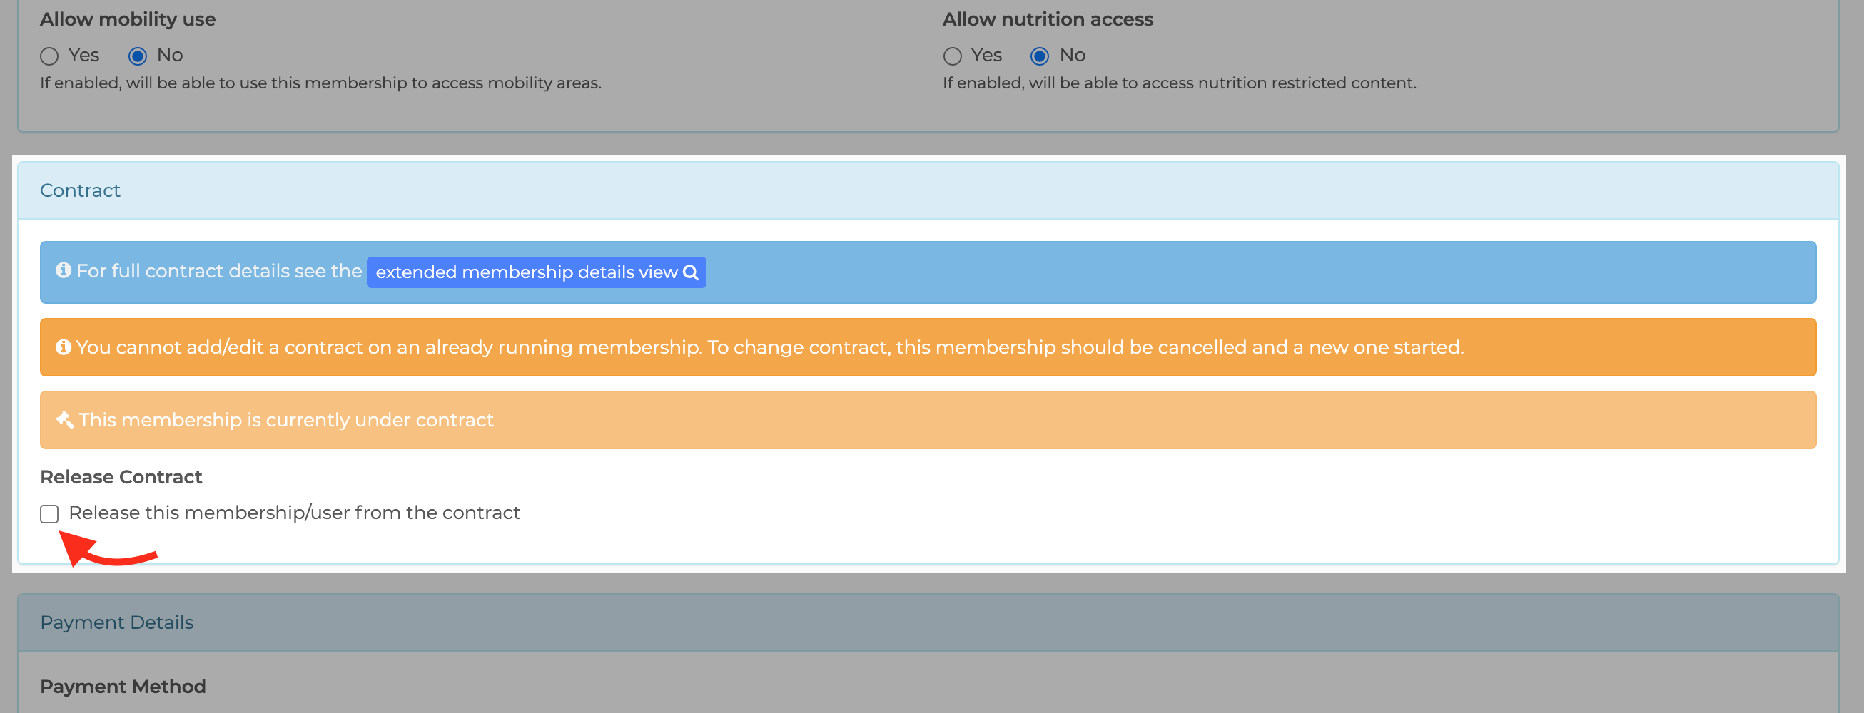Click the info icon in the orange warning banner

[x=64, y=347]
